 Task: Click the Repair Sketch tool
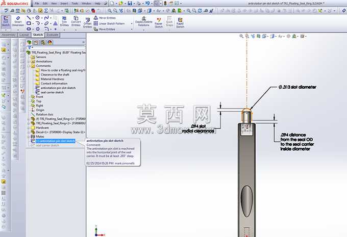[x=159, y=23]
